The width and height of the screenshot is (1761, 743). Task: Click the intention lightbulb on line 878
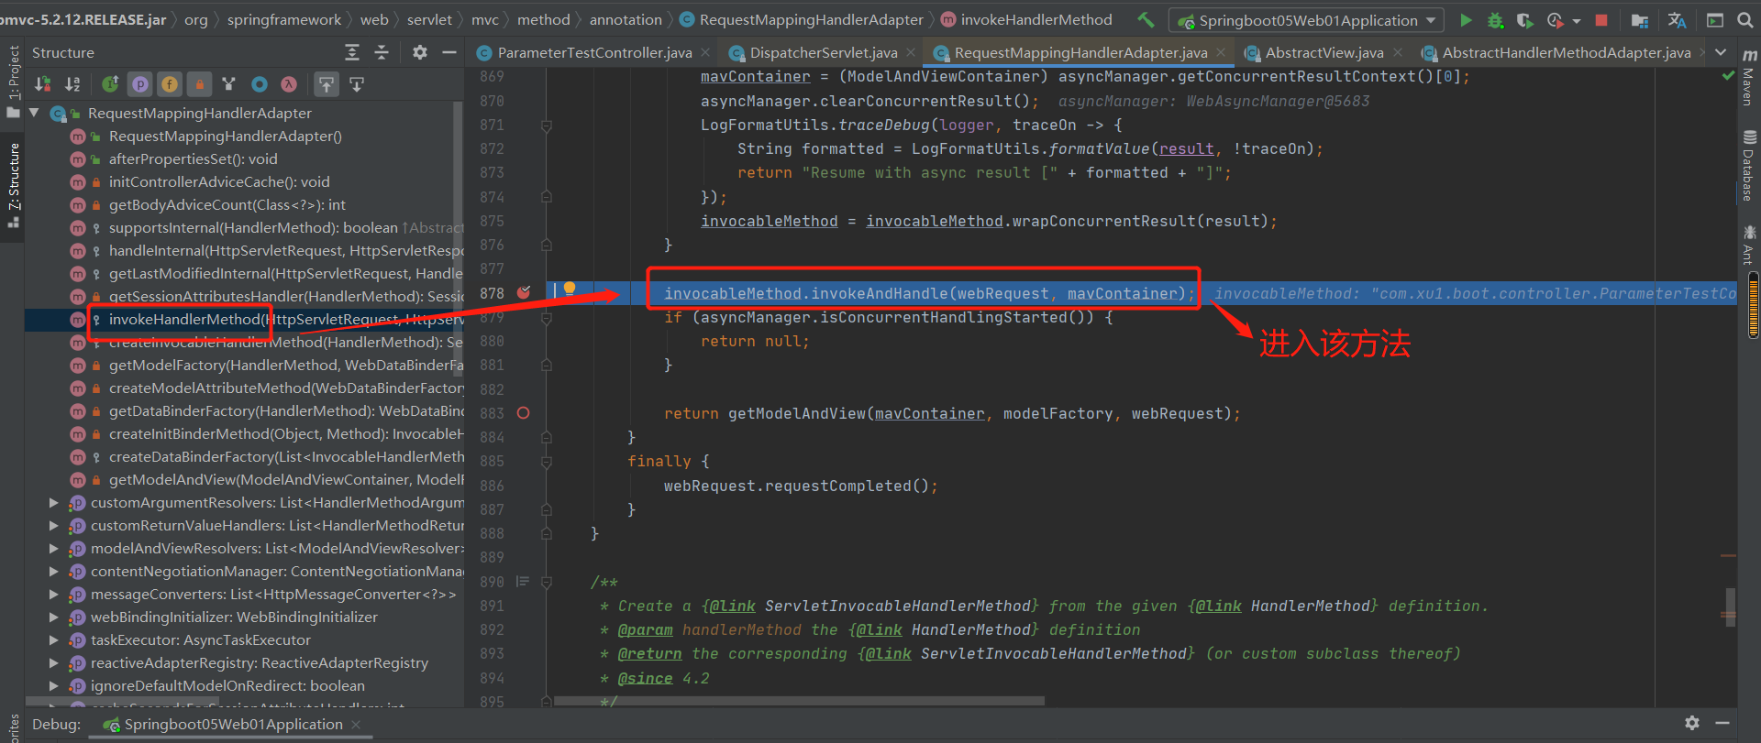click(570, 289)
